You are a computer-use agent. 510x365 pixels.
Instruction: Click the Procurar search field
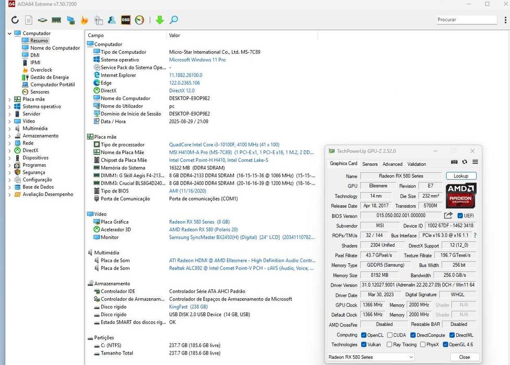467,19
